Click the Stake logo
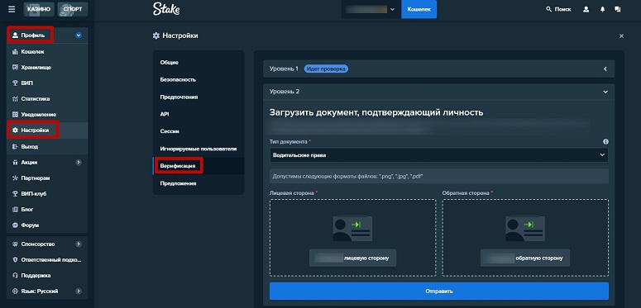The height and width of the screenshot is (308, 641). (x=166, y=9)
